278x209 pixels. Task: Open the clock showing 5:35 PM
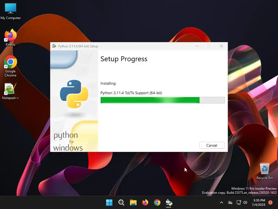259,202
